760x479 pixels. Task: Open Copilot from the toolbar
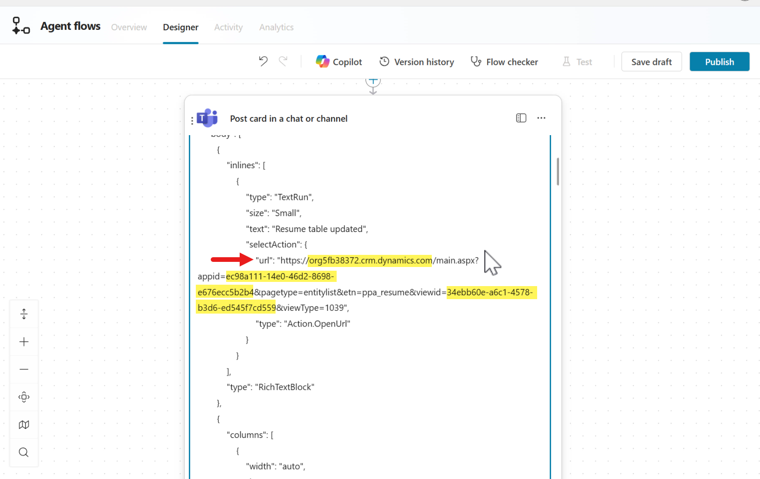coord(339,62)
